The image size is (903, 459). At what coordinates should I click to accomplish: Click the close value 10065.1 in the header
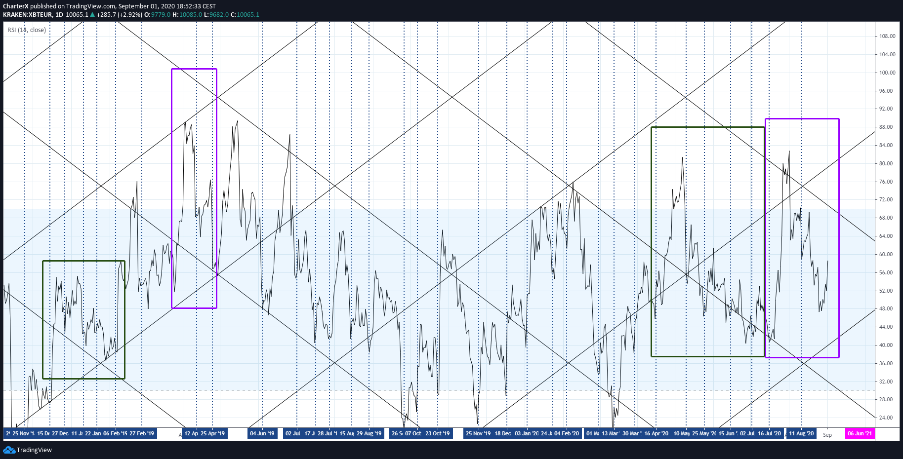click(x=248, y=15)
